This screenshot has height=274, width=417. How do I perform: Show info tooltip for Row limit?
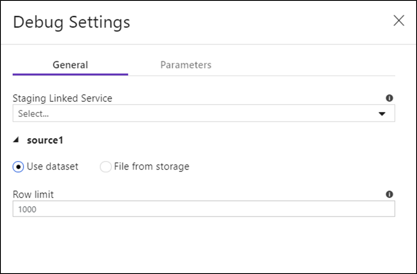[x=389, y=194]
